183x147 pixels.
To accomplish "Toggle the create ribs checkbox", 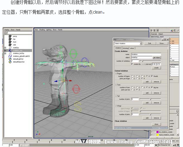I will pos(132,64).
